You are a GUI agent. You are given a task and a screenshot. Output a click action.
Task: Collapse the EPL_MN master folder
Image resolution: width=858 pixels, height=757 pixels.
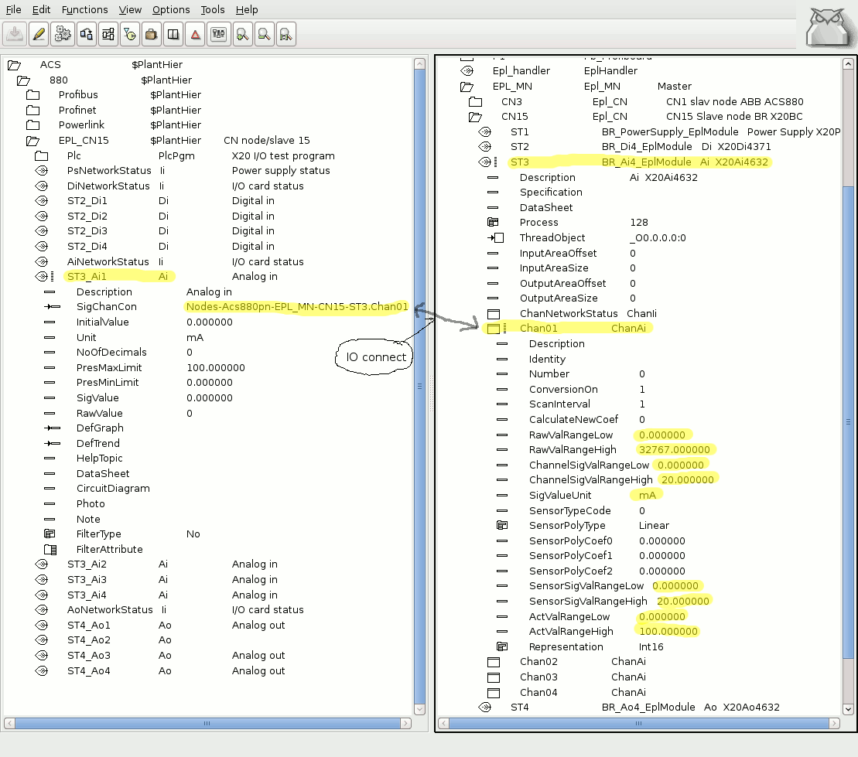click(467, 87)
